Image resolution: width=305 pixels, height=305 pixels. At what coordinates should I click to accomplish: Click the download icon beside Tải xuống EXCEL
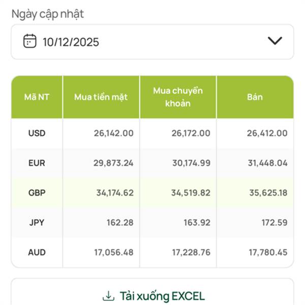tap(108, 295)
